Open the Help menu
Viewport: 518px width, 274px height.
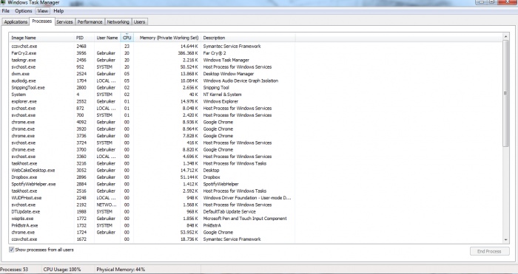(58, 11)
